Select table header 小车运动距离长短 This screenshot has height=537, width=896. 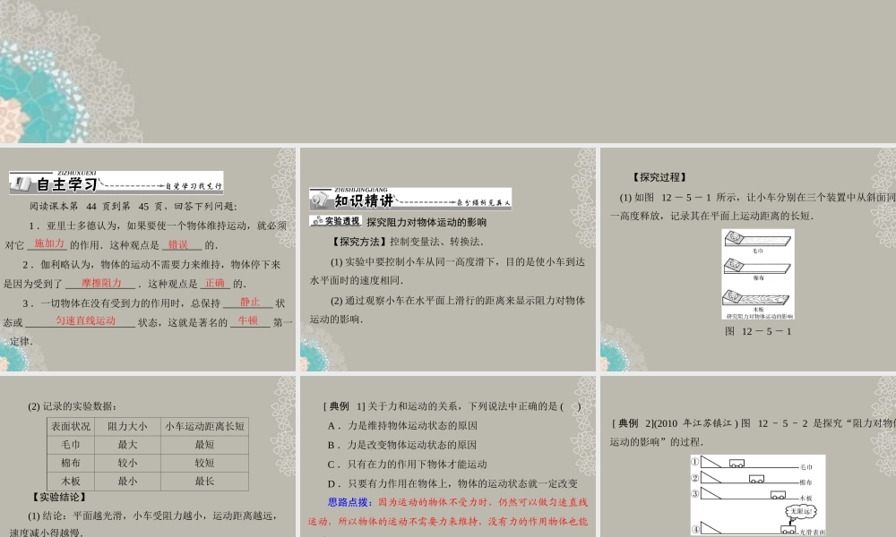pyautogui.click(x=204, y=426)
